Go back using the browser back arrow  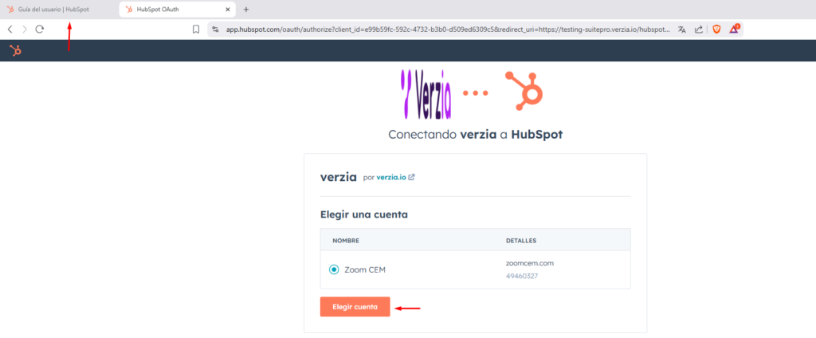(10, 29)
